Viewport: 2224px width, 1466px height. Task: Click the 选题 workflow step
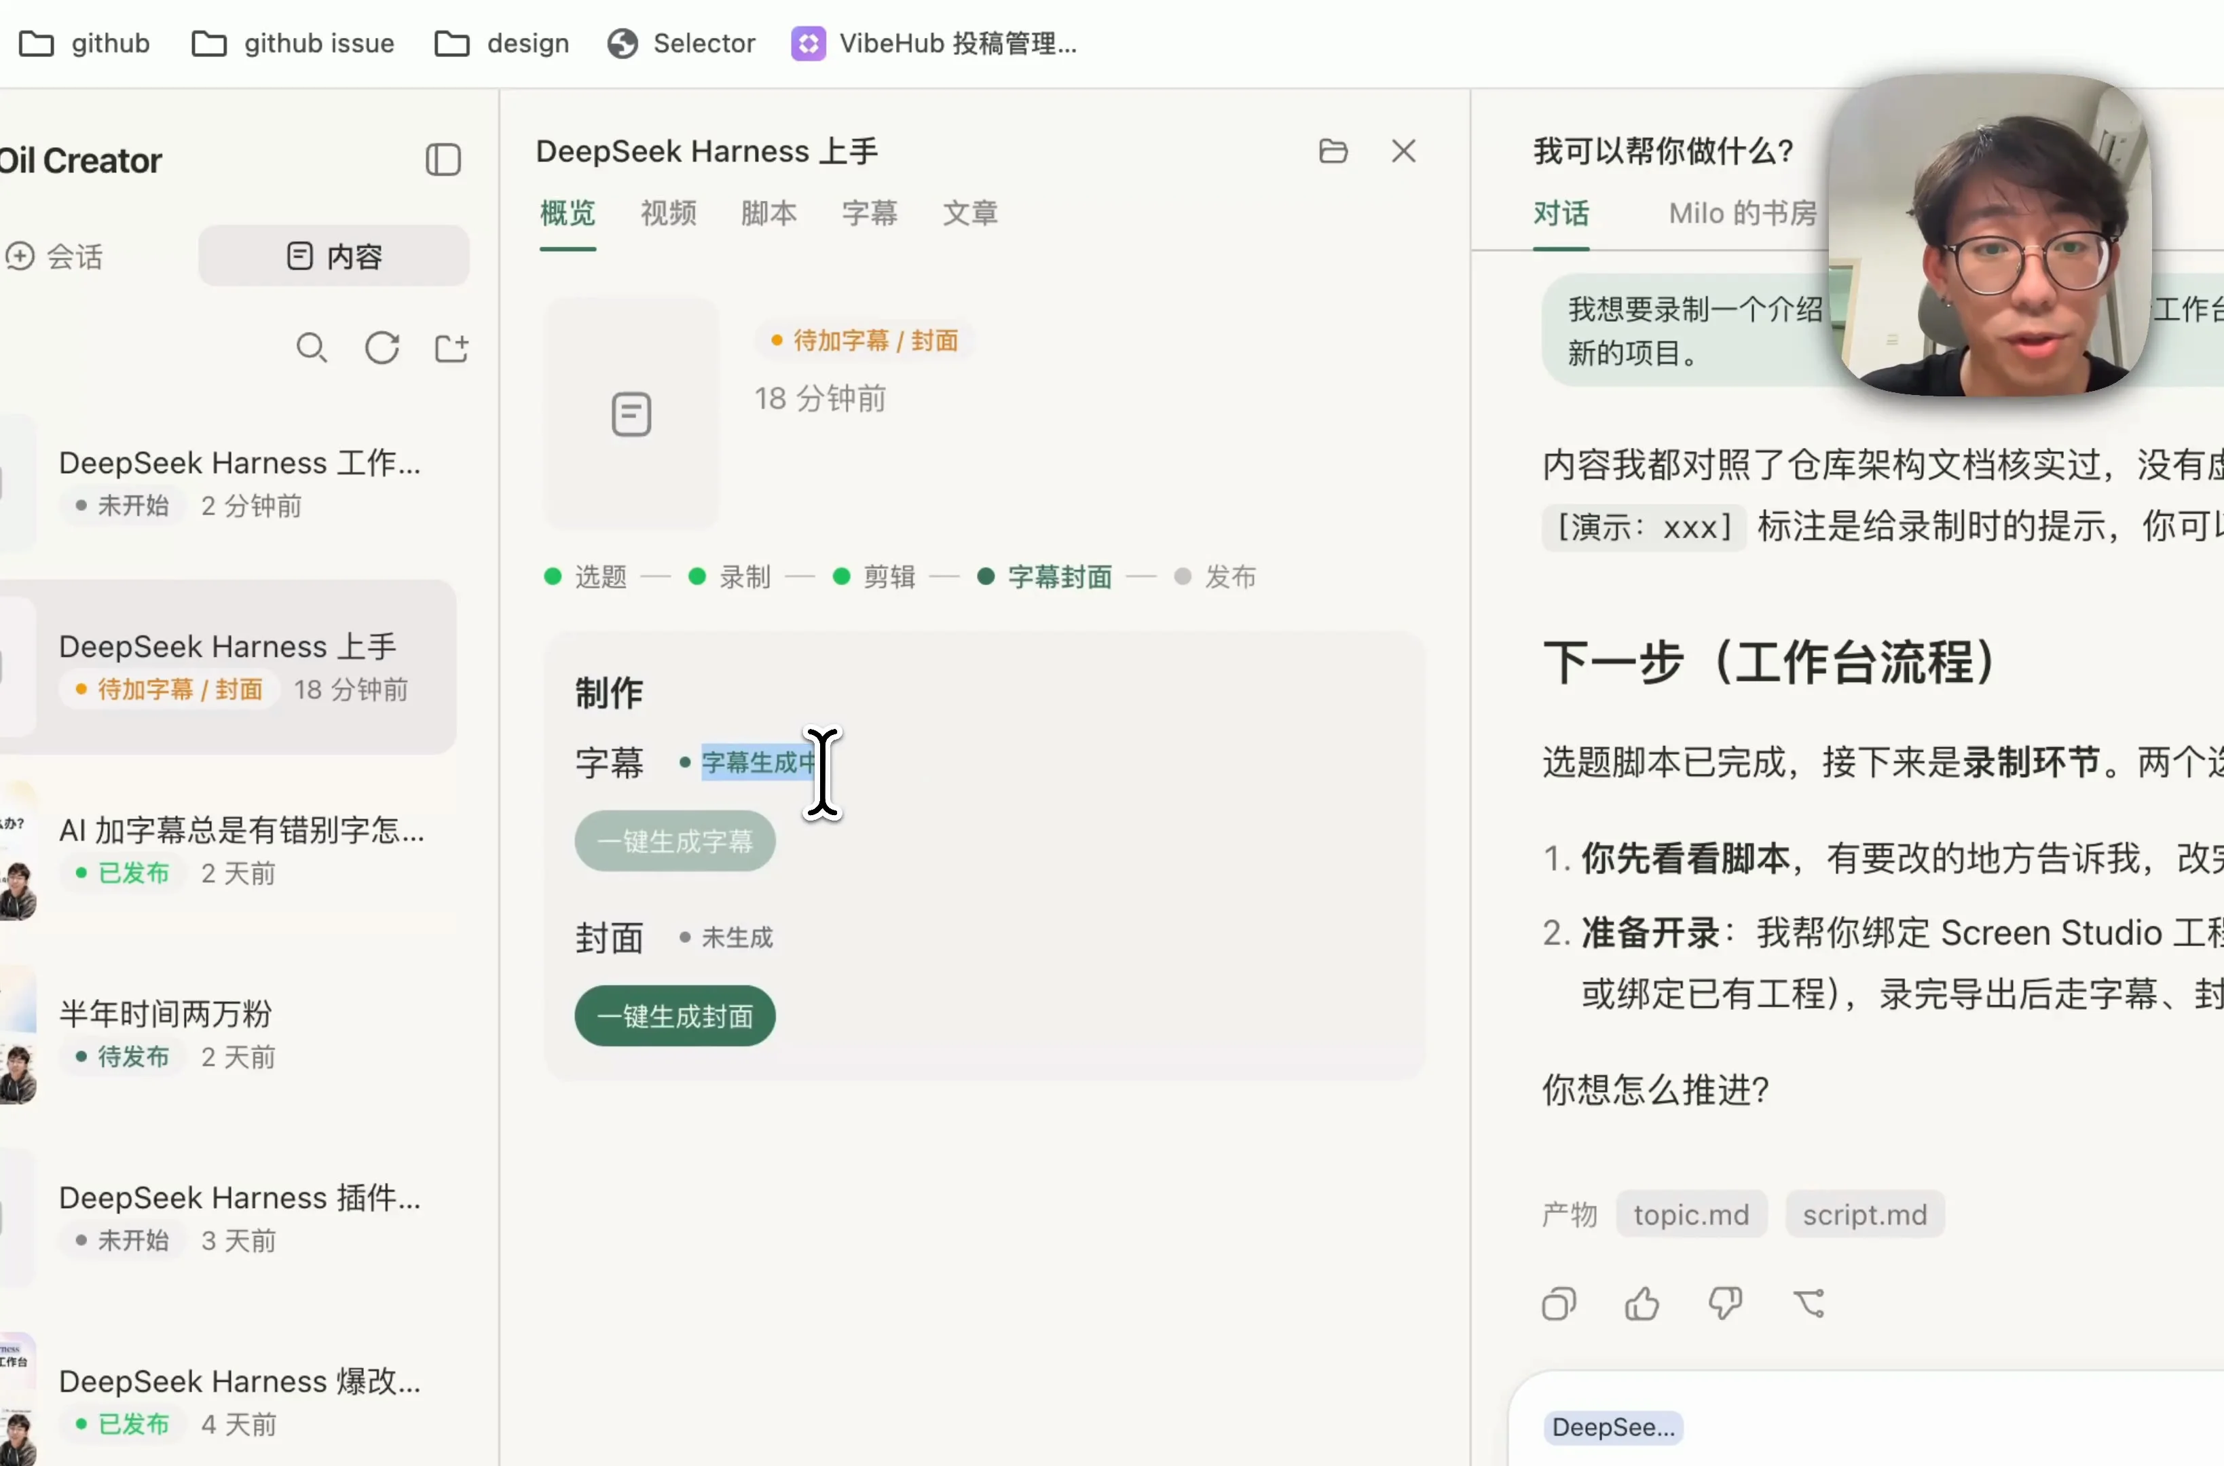click(x=585, y=577)
